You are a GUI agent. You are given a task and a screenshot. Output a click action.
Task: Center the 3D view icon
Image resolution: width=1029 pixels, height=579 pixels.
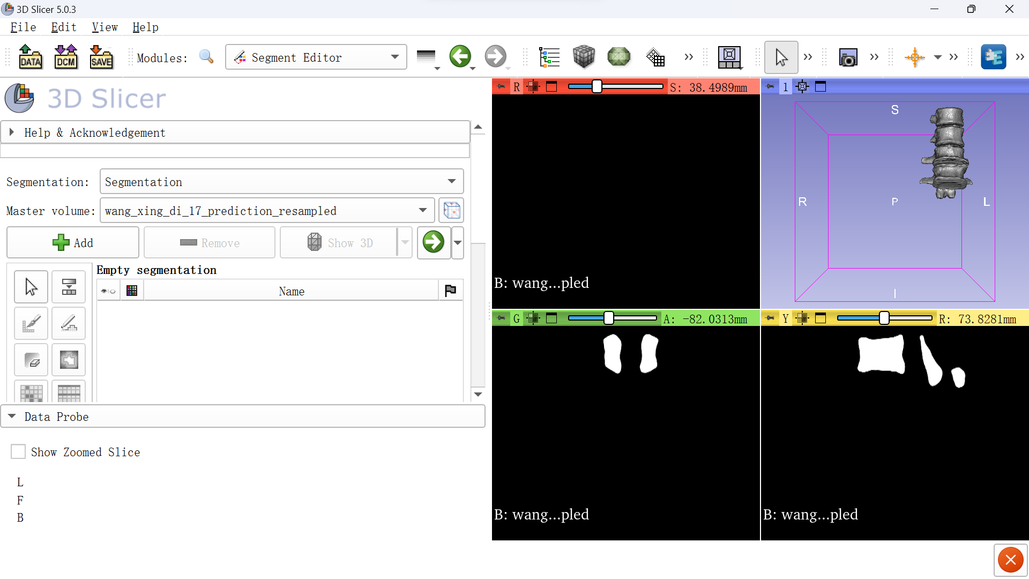[x=802, y=86]
